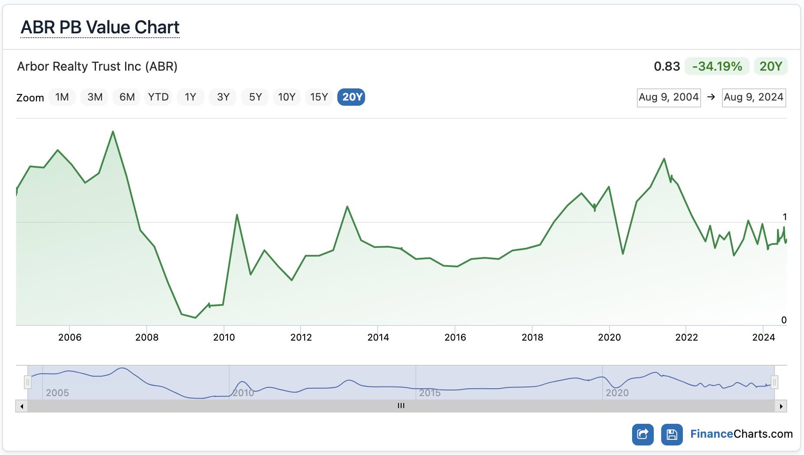This screenshot has width=804, height=455.
Task: Click the 2020 x-axis label on main chart
Action: pyautogui.click(x=610, y=337)
